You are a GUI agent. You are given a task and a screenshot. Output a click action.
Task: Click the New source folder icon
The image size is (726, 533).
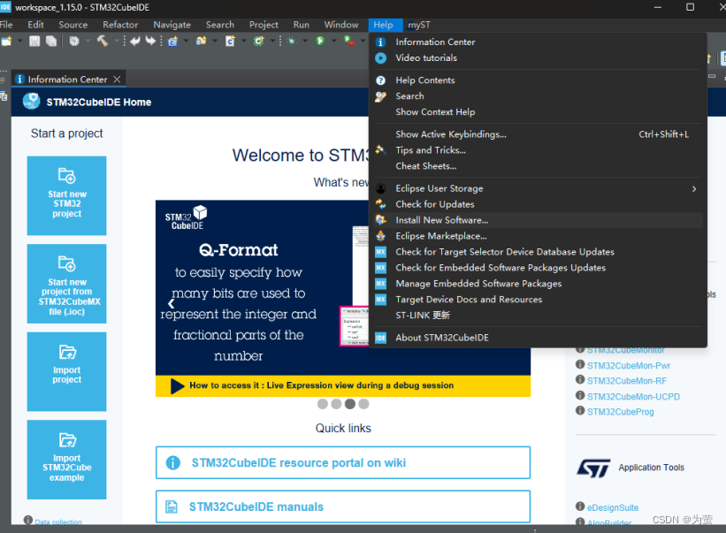click(201, 42)
